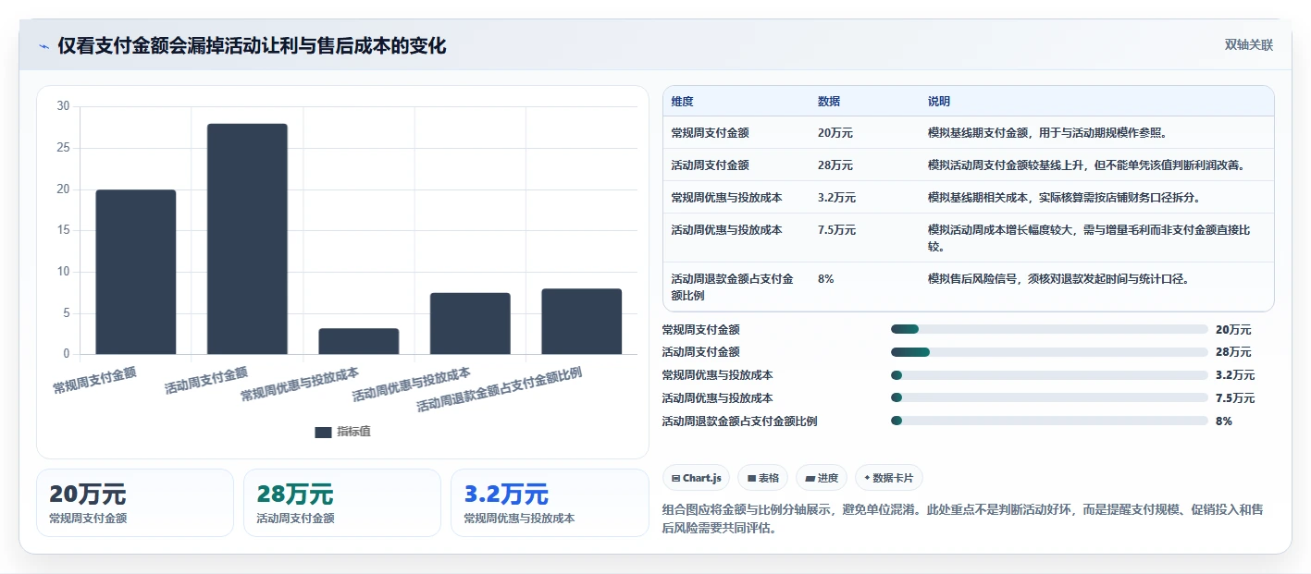Screen dimensions: 1311x574
Task: Click the Chart.js tag chip
Action: (x=696, y=478)
